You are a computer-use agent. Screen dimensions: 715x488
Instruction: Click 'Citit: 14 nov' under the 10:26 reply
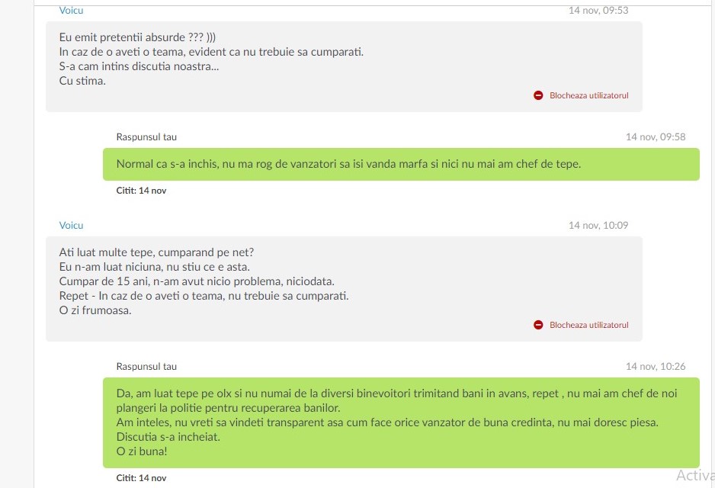(141, 478)
